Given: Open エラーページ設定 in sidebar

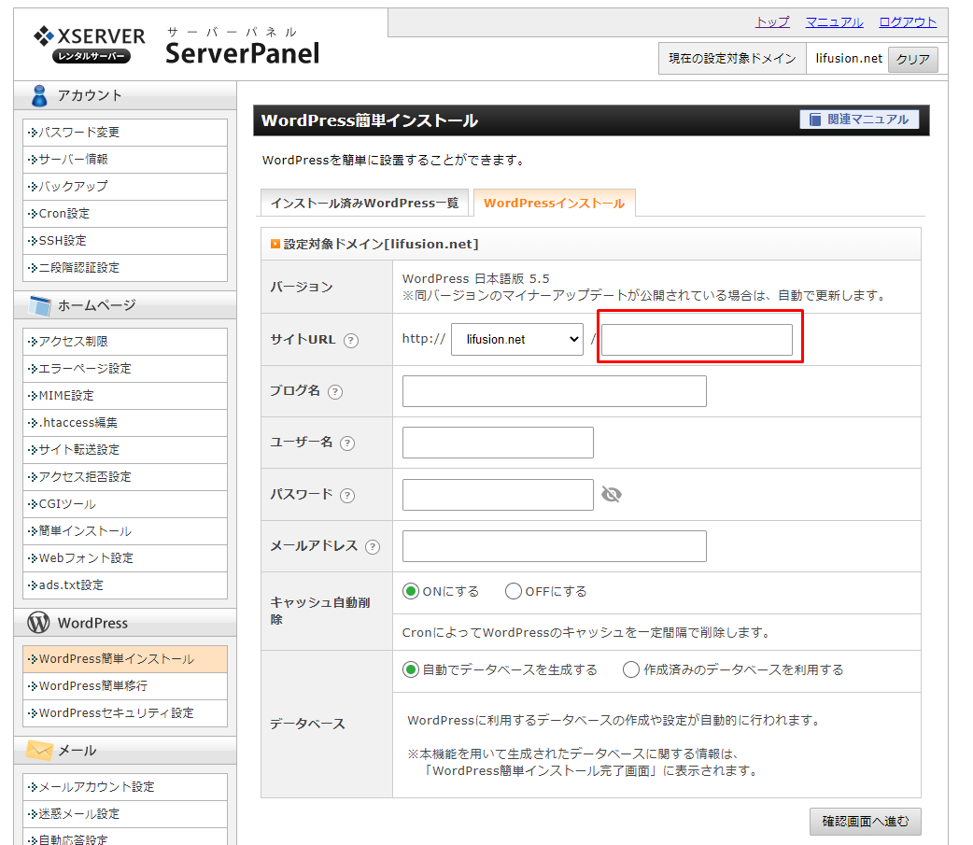Looking at the screenshot, I should (125, 369).
